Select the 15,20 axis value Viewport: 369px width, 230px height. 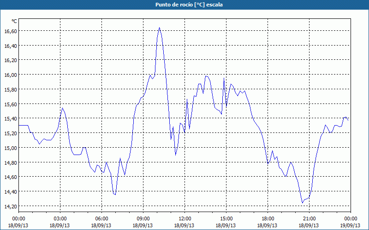pyautogui.click(x=10, y=133)
